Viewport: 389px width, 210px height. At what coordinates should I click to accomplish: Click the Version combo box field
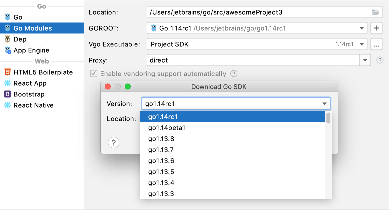pos(236,104)
